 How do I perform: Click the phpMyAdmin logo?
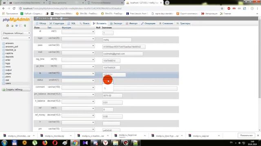pos(16,20)
